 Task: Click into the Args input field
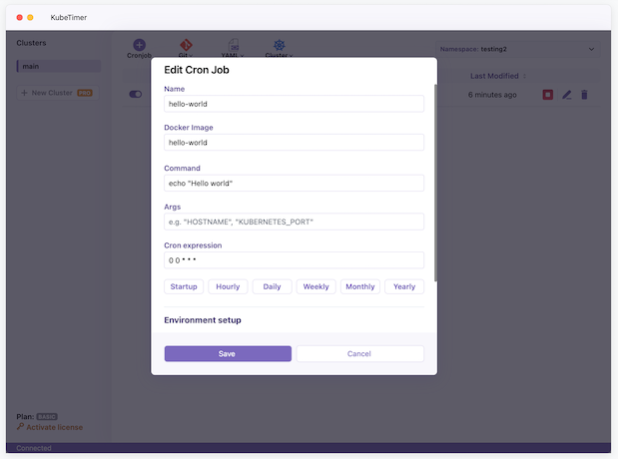pyautogui.click(x=294, y=222)
